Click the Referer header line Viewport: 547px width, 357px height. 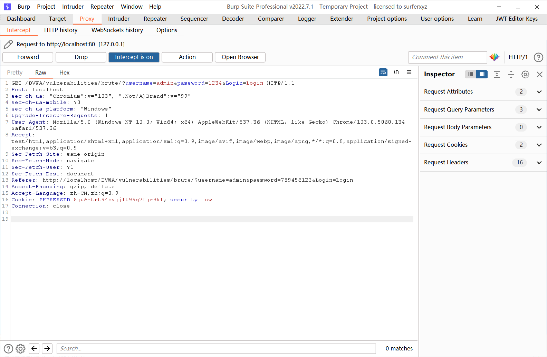(x=182, y=180)
